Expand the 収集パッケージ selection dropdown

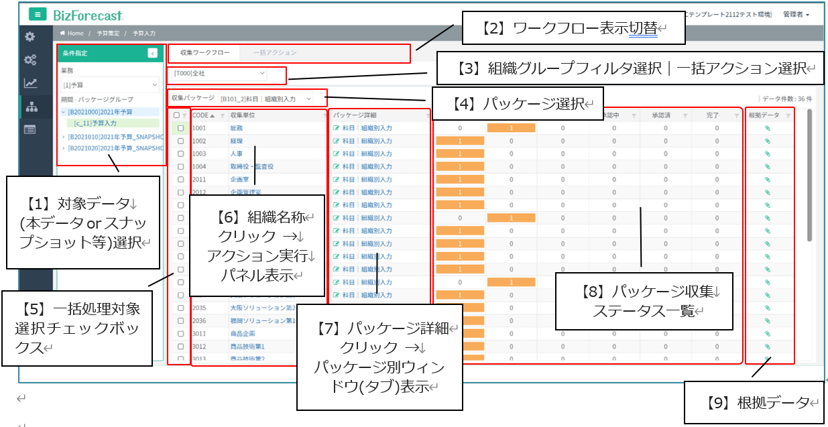click(x=257, y=99)
